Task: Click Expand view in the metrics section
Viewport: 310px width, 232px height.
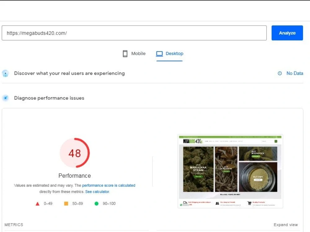Action: coord(286,225)
